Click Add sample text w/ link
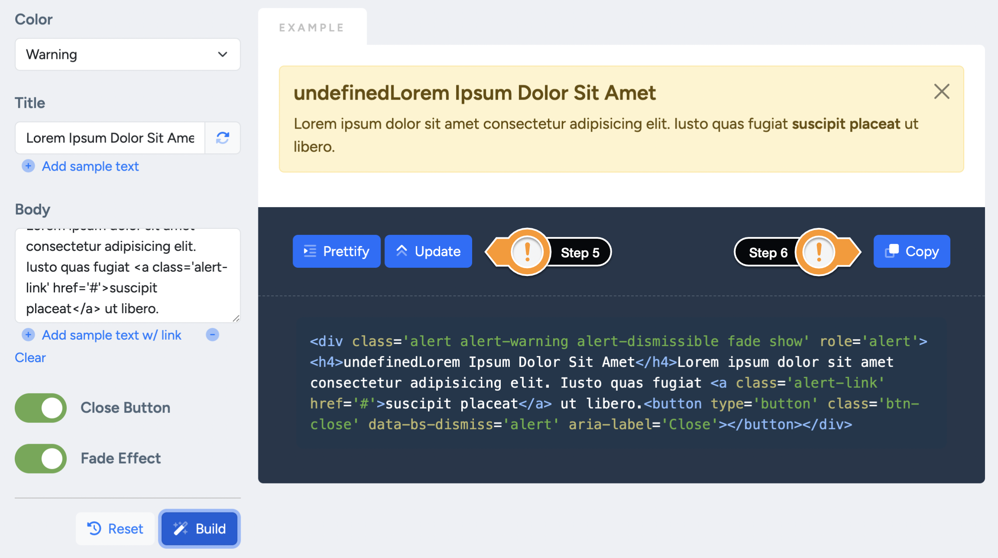998x558 pixels. [x=111, y=335]
